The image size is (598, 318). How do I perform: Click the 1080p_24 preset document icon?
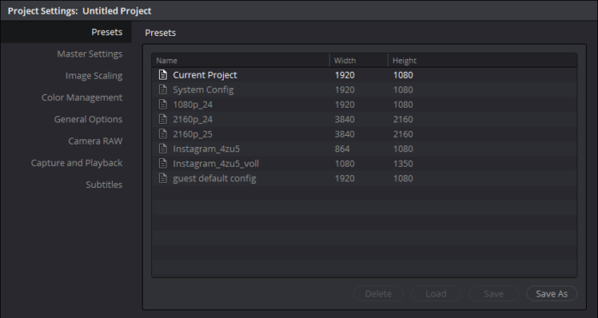163,104
